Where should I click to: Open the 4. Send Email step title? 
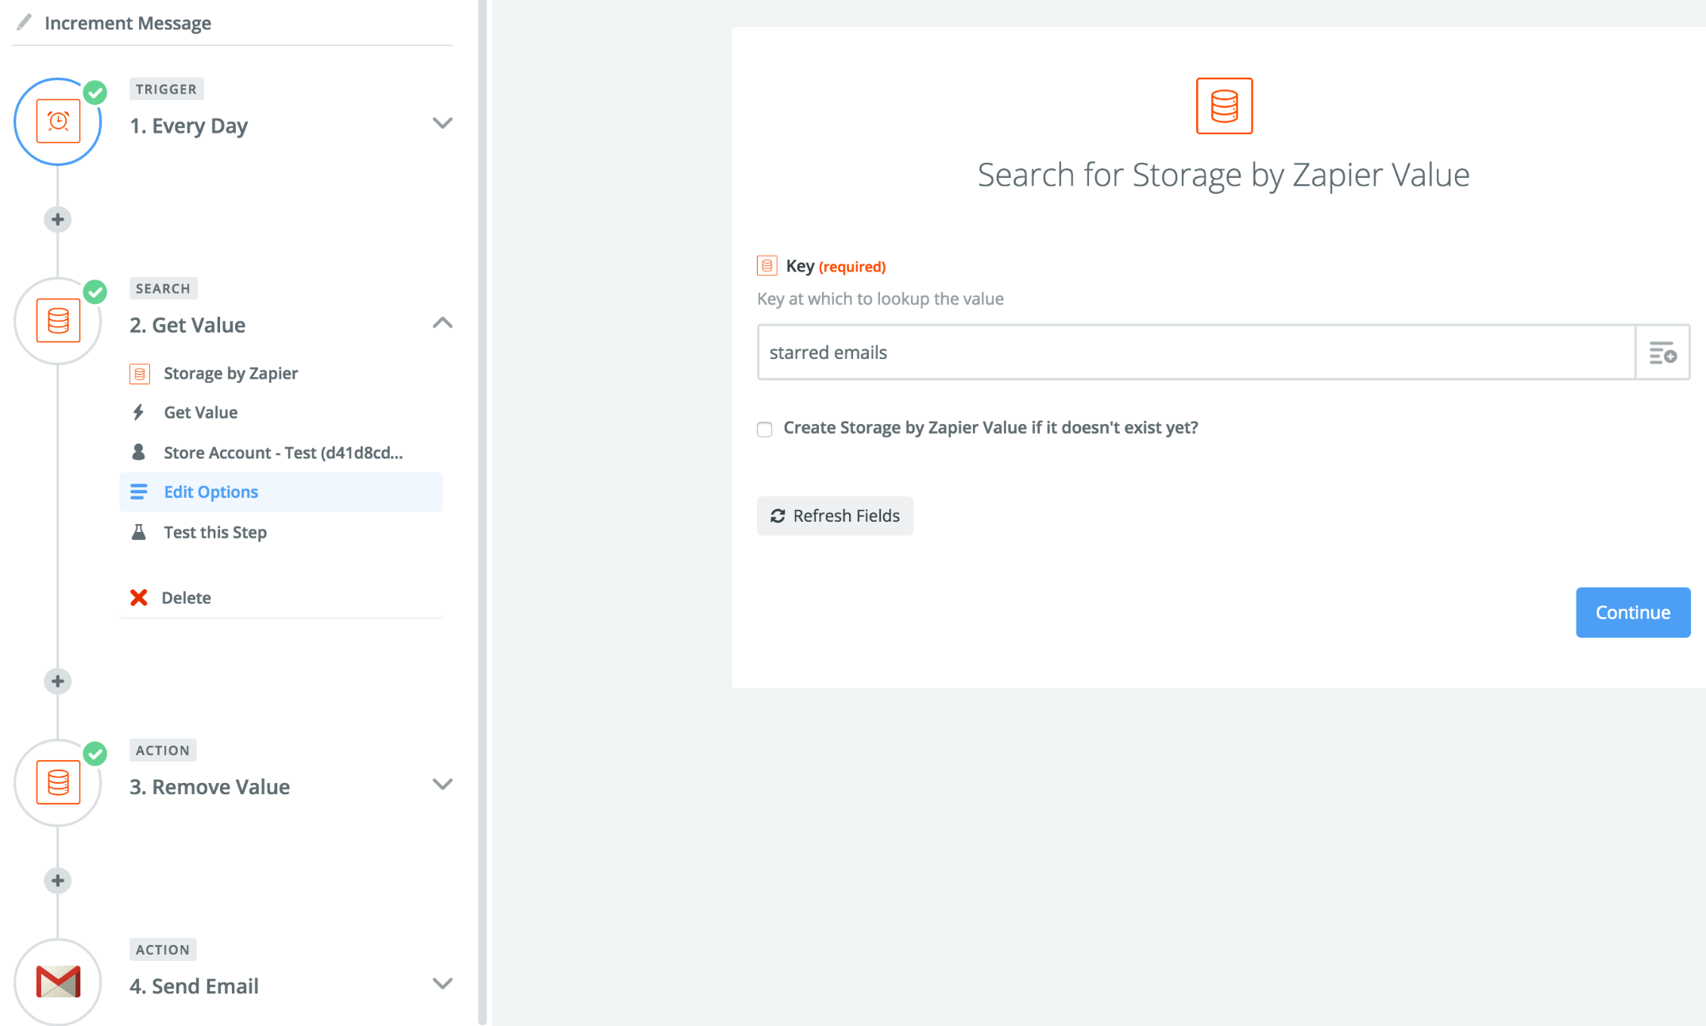pos(194,986)
